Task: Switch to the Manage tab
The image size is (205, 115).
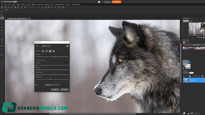Action: coord(107,2)
